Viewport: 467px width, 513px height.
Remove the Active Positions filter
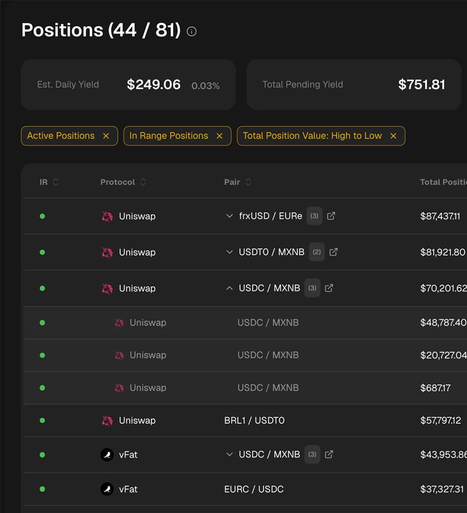(106, 136)
